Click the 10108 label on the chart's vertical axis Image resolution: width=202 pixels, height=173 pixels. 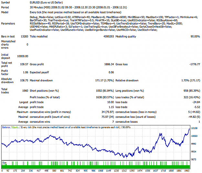coord(194,128)
